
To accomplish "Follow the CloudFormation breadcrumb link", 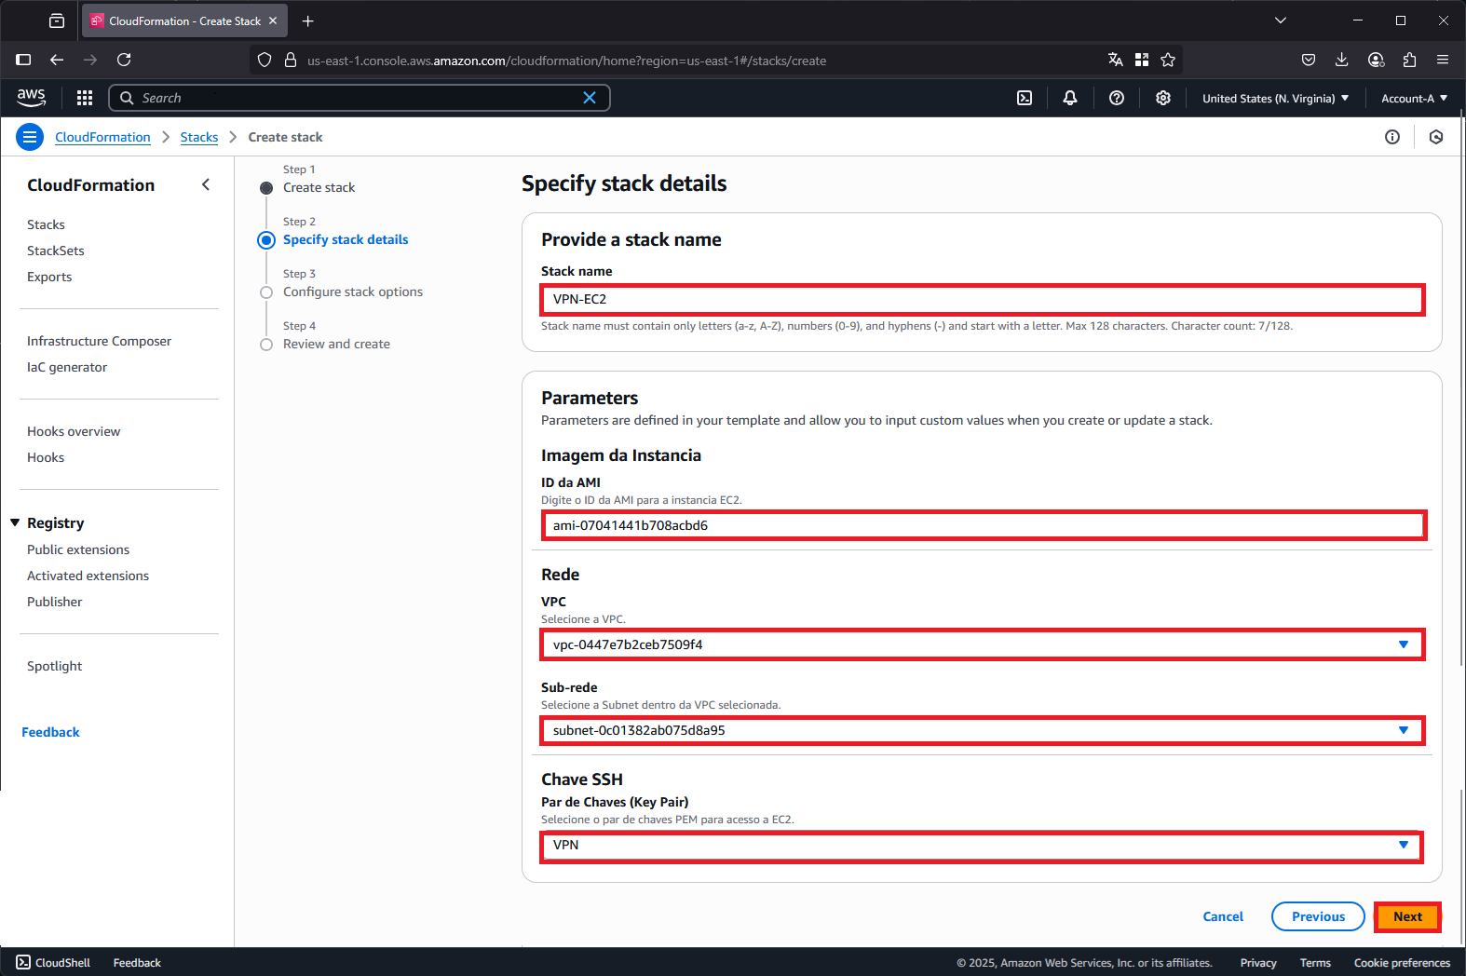I will click(x=102, y=137).
